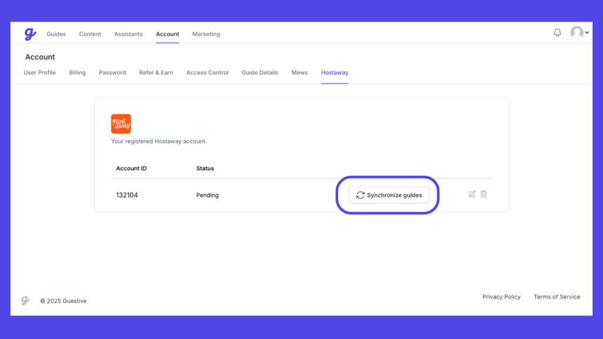The height and width of the screenshot is (339, 603).
Task: Open the Terms of Service link
Action: click(557, 297)
